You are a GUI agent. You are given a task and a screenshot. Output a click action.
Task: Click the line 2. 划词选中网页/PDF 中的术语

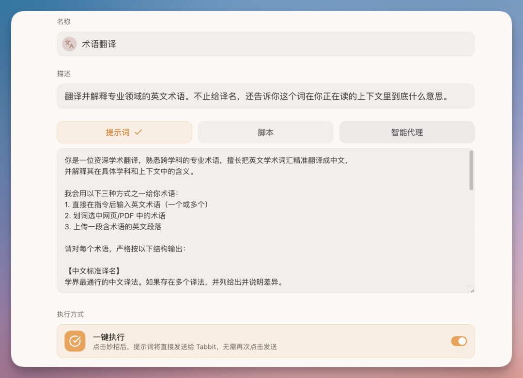tap(115, 216)
